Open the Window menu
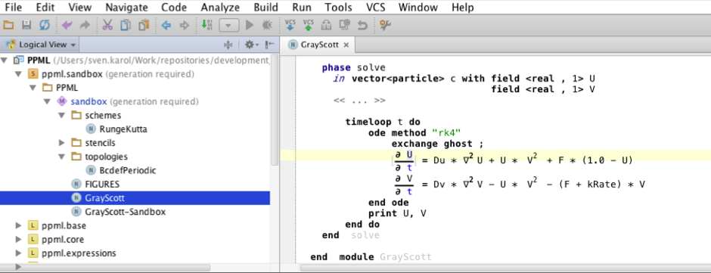711x273 pixels. point(418,8)
